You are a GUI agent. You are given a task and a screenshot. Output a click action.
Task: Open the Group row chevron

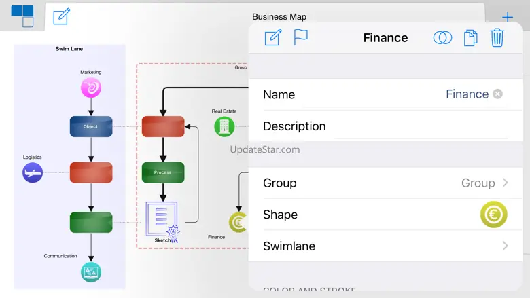coord(505,183)
